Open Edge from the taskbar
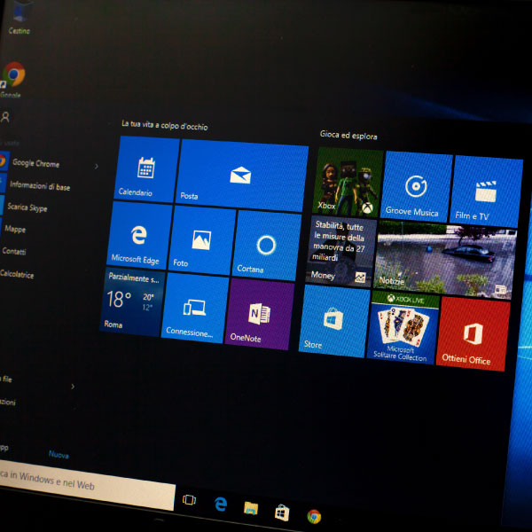The image size is (532, 532). (x=221, y=505)
